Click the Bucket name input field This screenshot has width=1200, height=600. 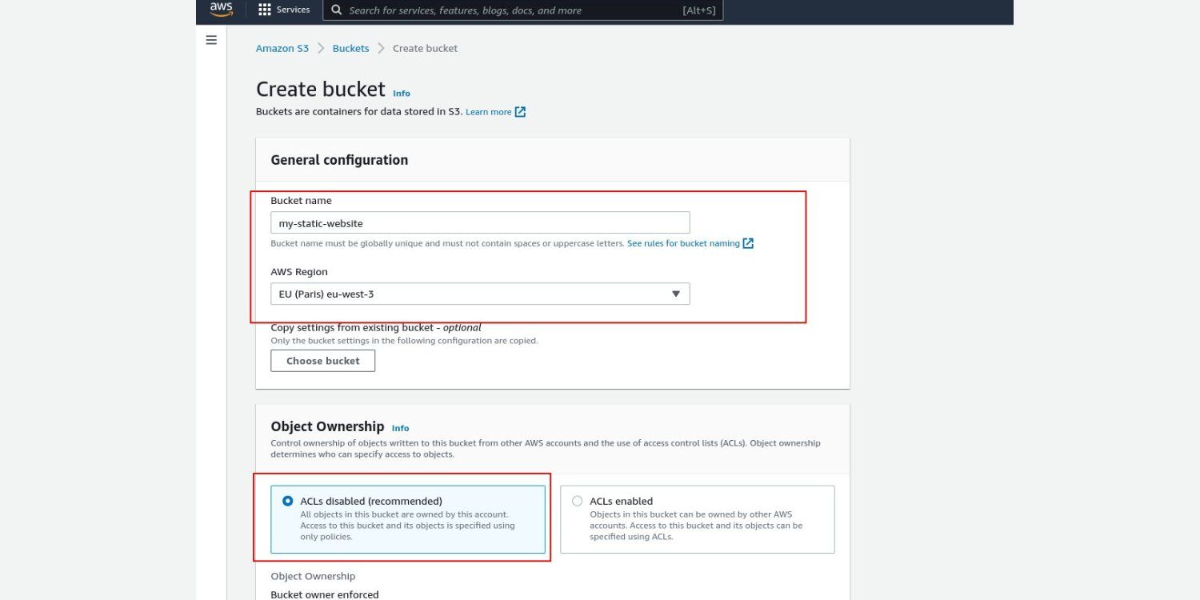point(480,223)
